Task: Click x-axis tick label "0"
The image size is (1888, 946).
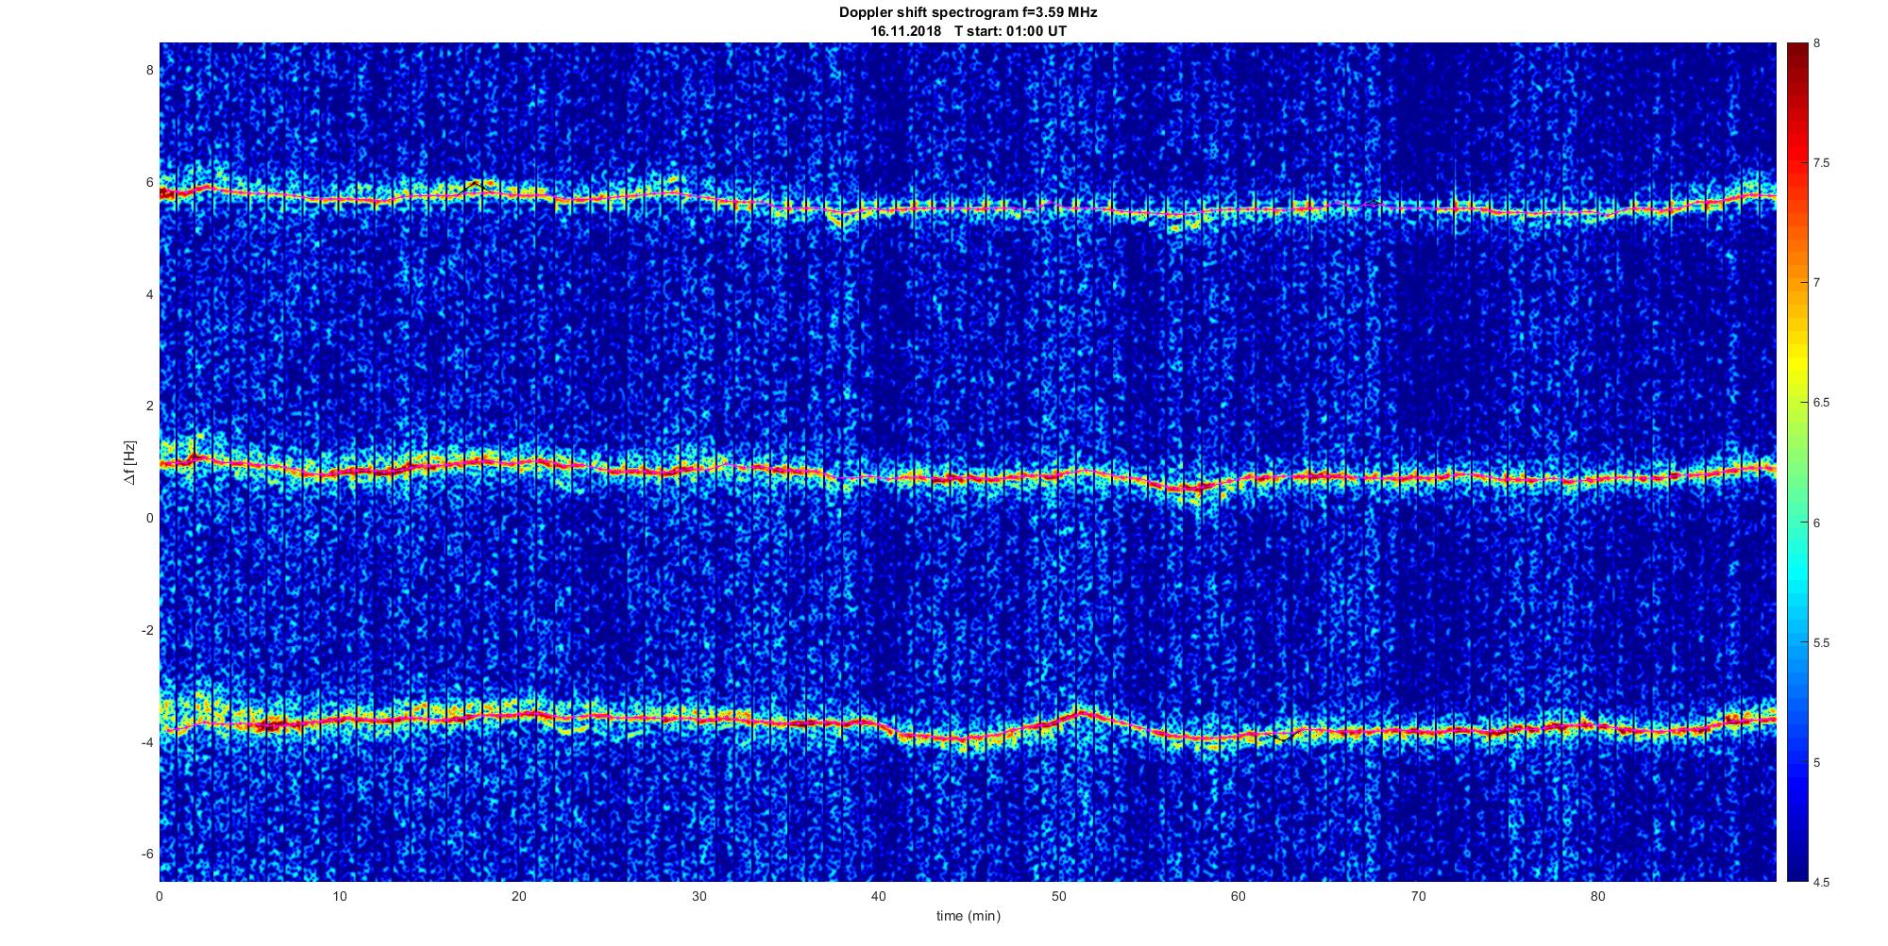Action: (x=160, y=896)
